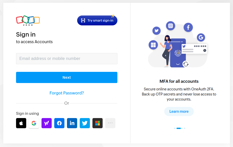The height and width of the screenshot is (147, 233).
Task: Click the blue Next button
Action: point(67,77)
